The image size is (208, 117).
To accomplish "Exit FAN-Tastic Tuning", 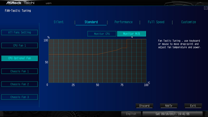I will (x=193, y=106).
